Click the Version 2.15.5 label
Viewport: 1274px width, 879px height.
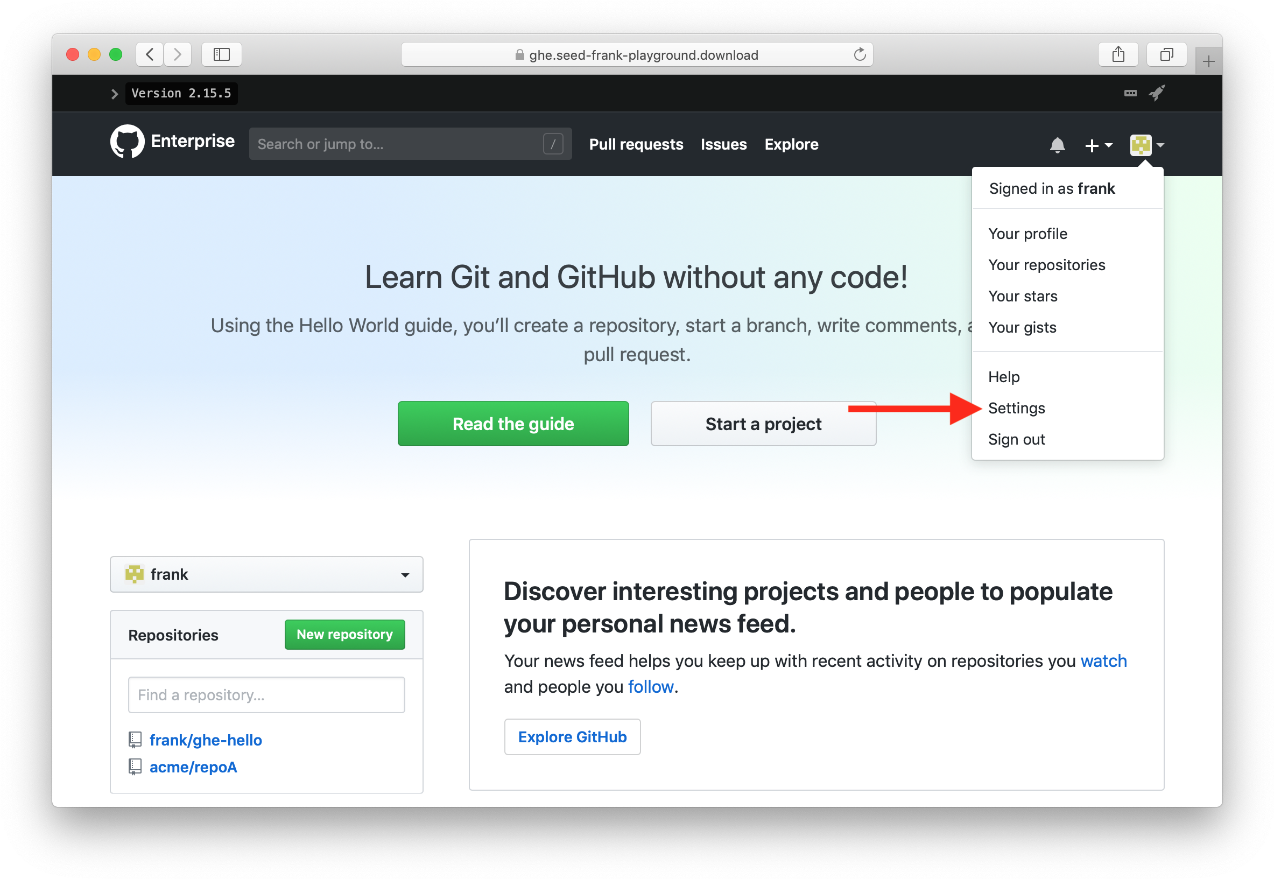point(181,93)
